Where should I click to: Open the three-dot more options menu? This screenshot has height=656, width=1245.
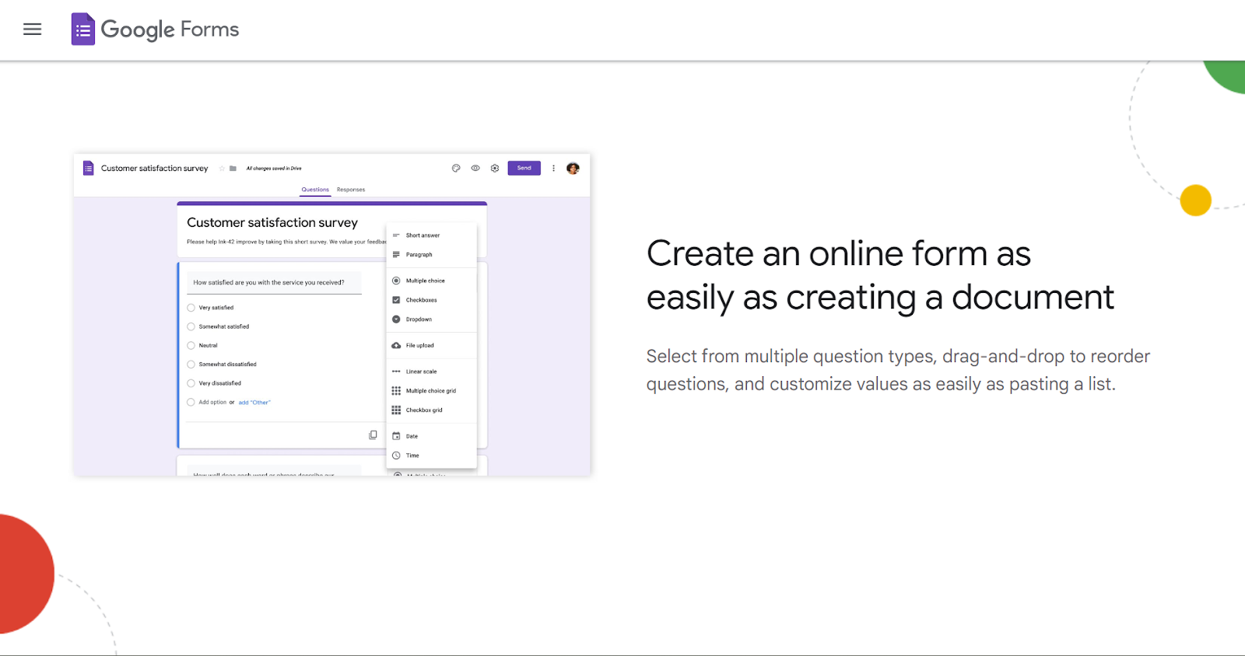coord(554,168)
